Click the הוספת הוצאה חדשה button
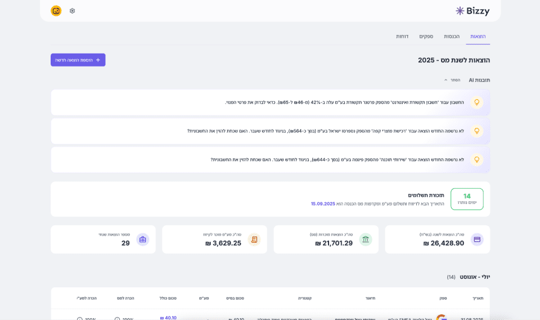This screenshot has width=540, height=320. point(78,60)
